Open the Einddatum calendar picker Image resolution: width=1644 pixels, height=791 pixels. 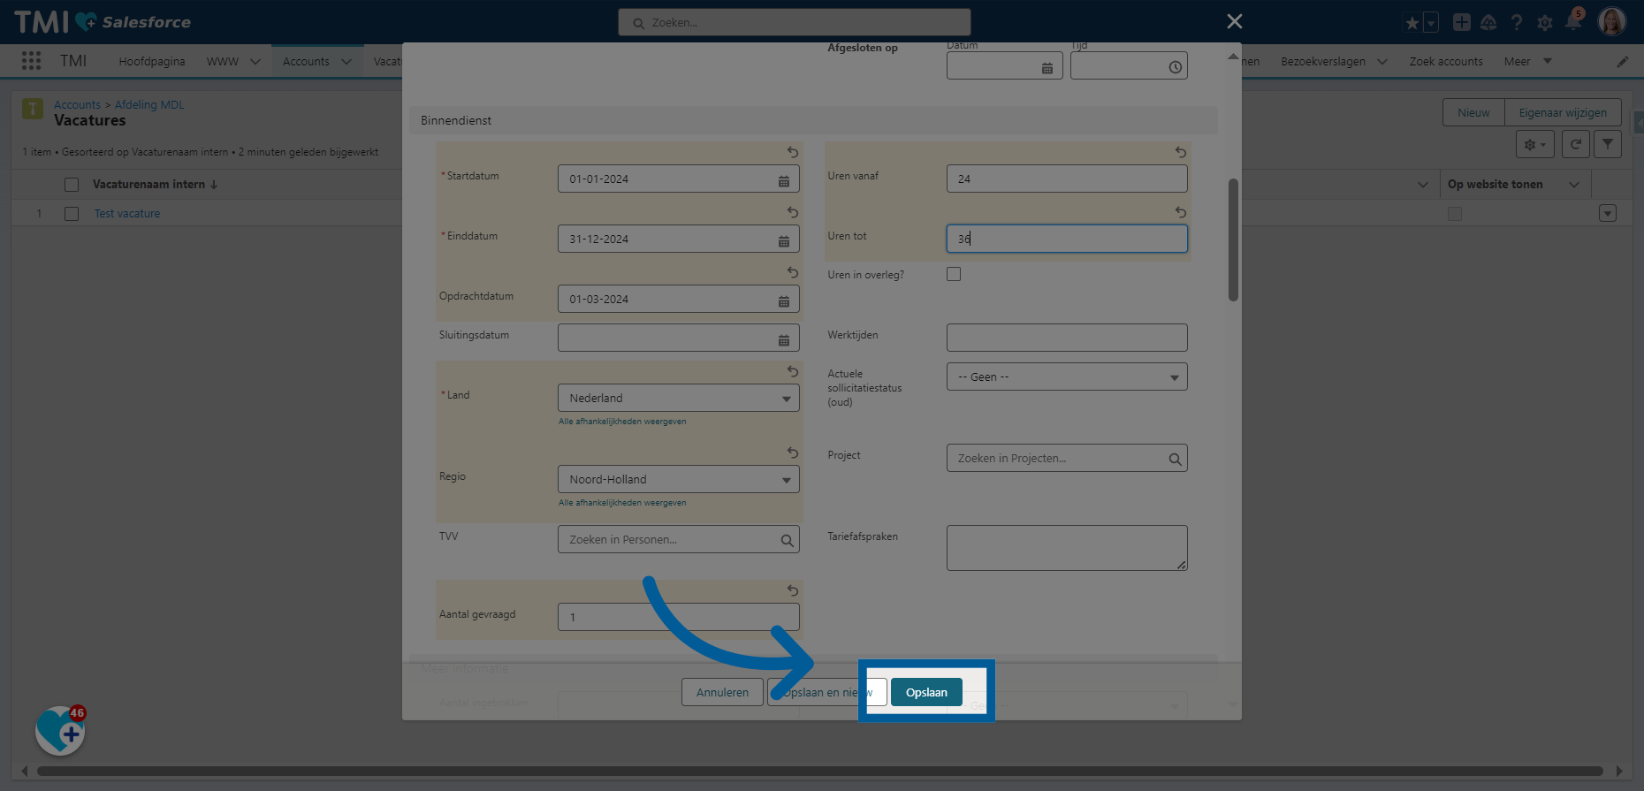[783, 240]
